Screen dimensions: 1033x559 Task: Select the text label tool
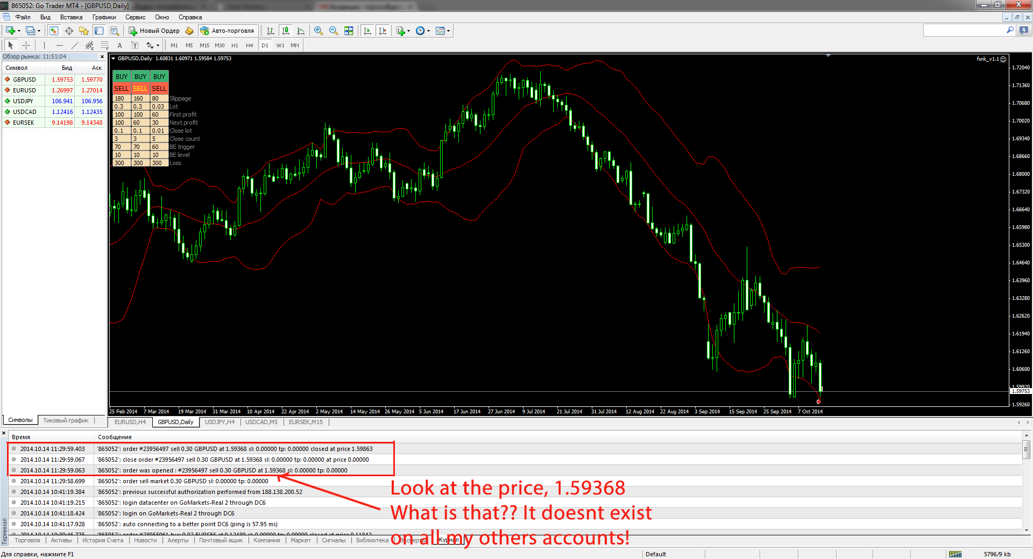tap(135, 45)
